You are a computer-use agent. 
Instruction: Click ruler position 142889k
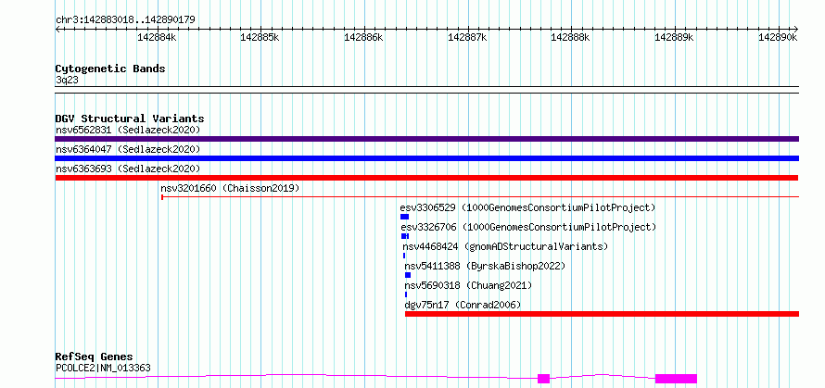coord(674,37)
